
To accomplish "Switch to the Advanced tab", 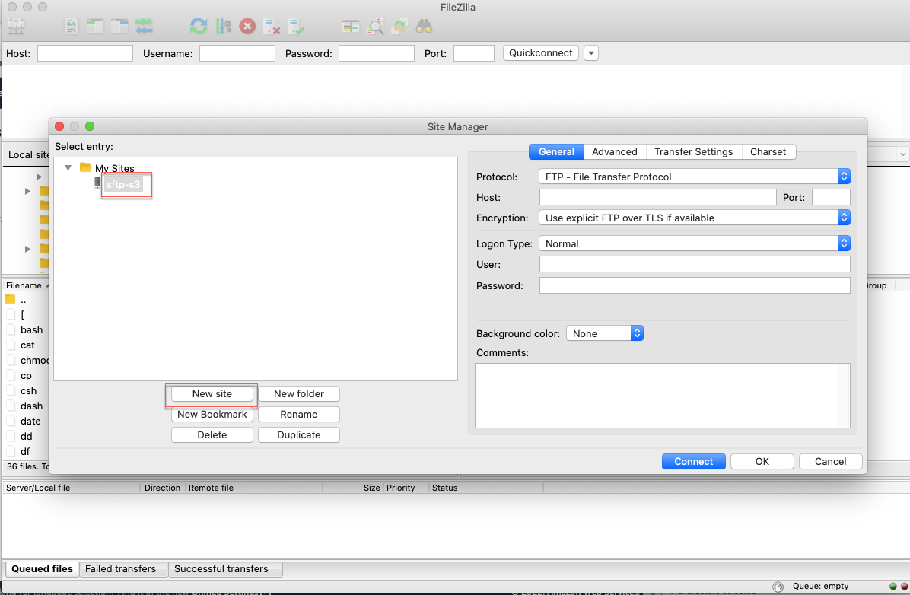I will point(615,151).
